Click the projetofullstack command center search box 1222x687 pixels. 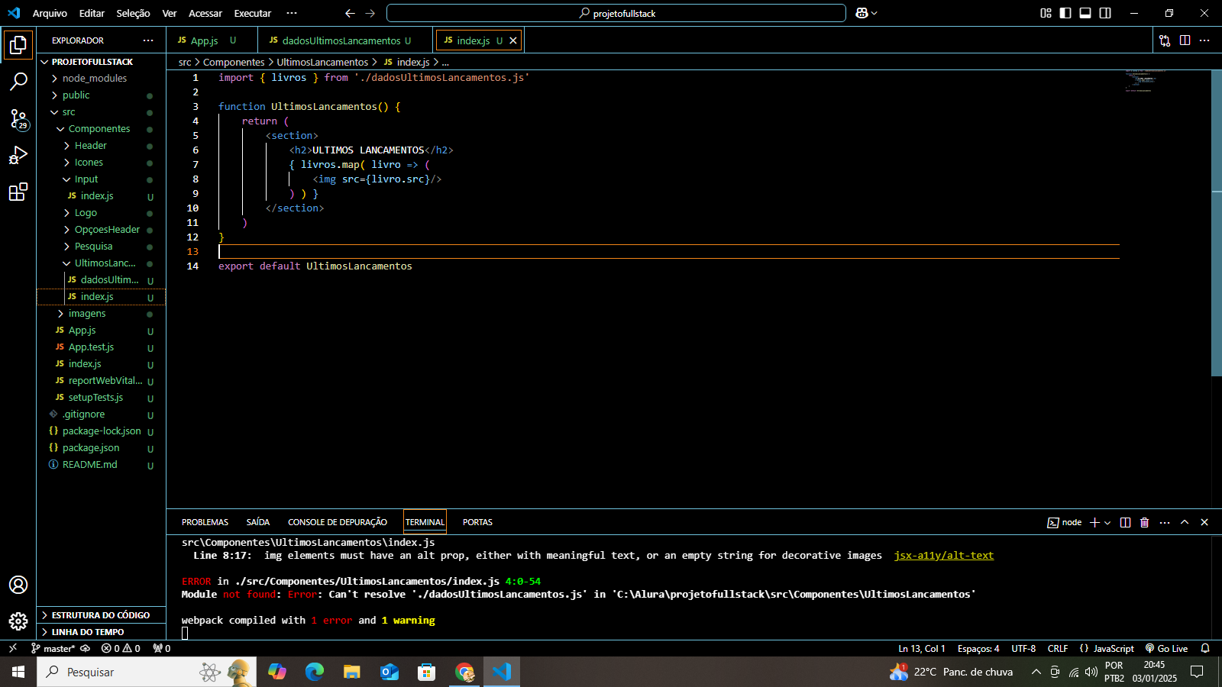tap(616, 13)
